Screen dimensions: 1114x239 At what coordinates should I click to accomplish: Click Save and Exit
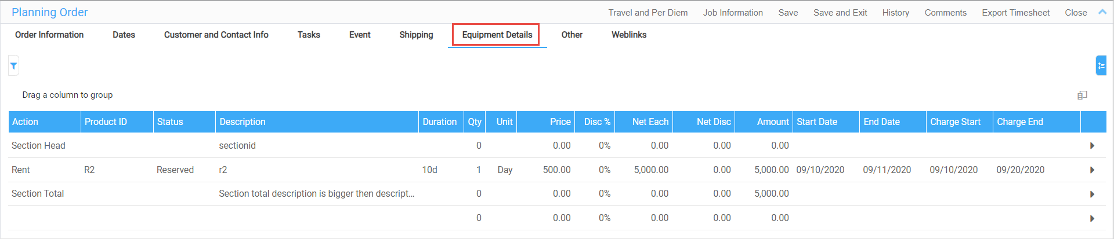pos(840,13)
